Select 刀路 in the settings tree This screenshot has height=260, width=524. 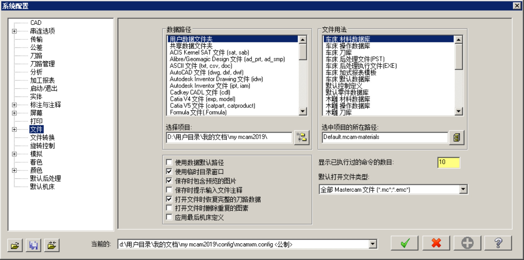click(x=36, y=56)
